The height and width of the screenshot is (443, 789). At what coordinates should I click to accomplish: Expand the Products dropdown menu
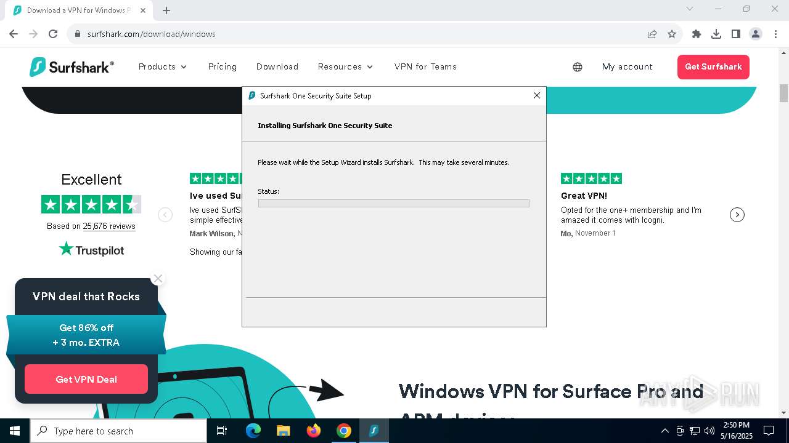tap(163, 66)
